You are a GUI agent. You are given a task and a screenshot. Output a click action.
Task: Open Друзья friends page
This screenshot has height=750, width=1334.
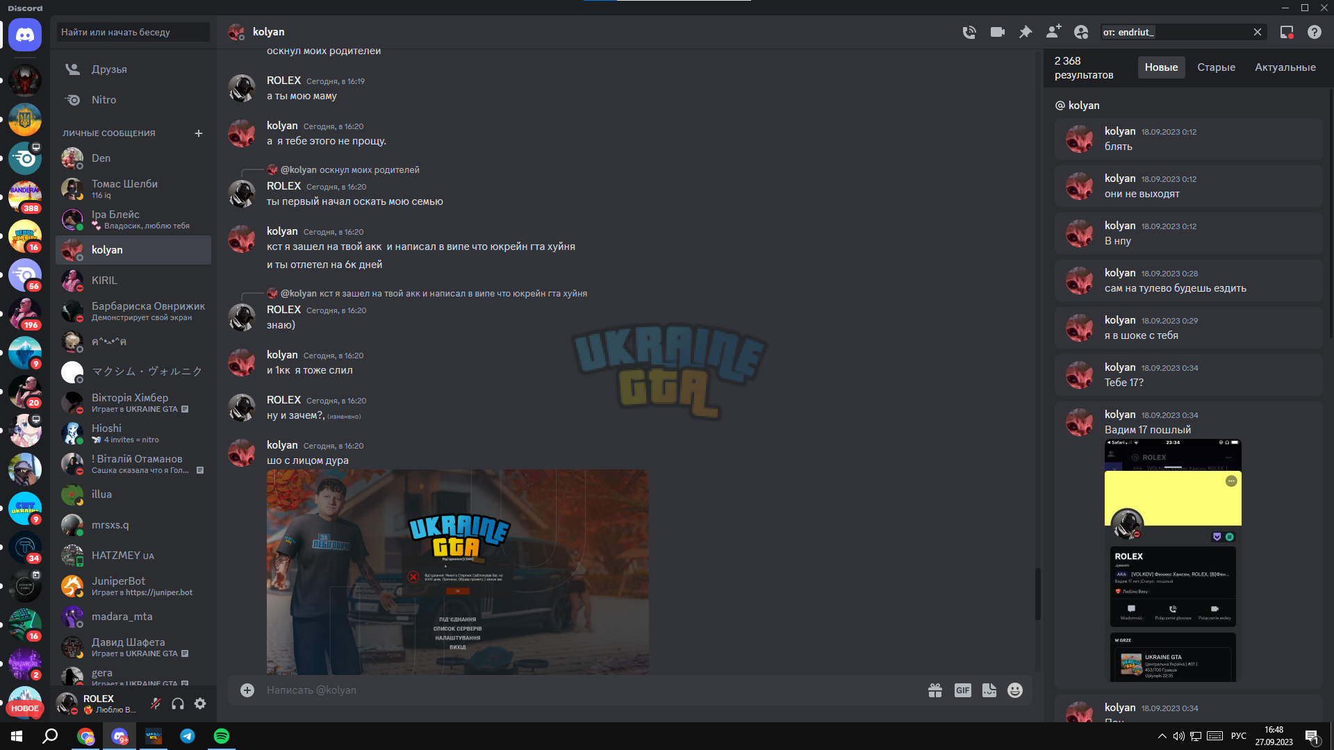(x=133, y=69)
